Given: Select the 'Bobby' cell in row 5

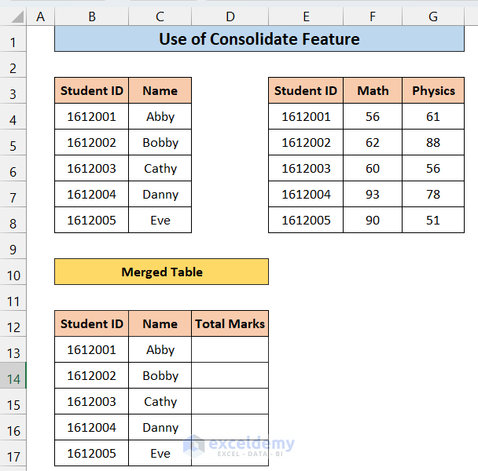Looking at the screenshot, I should 160,142.
